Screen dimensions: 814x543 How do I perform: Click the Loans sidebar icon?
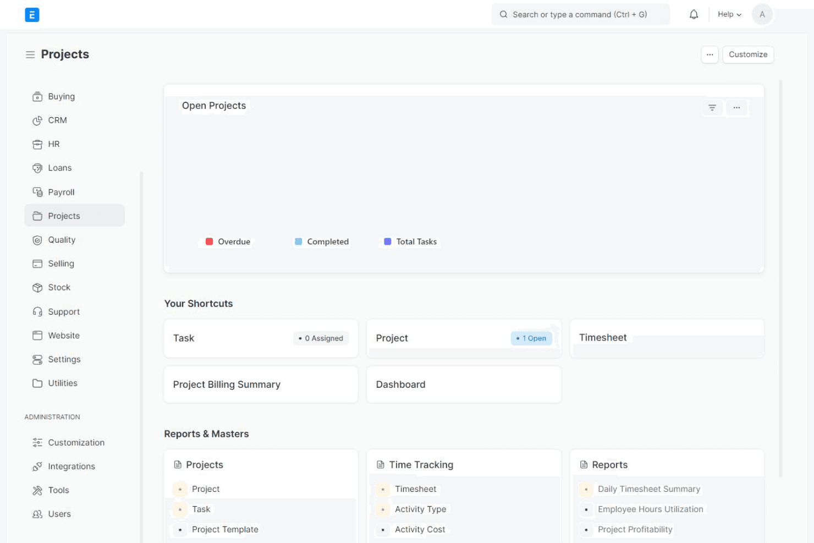click(37, 168)
